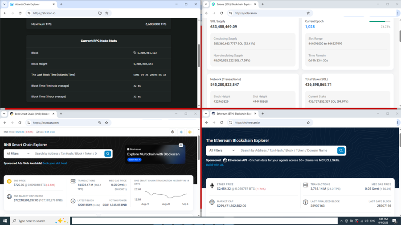Bookmark the solscan.io page with star
Image resolution: width=401 pixels, height=225 pixels.
point(308,13)
